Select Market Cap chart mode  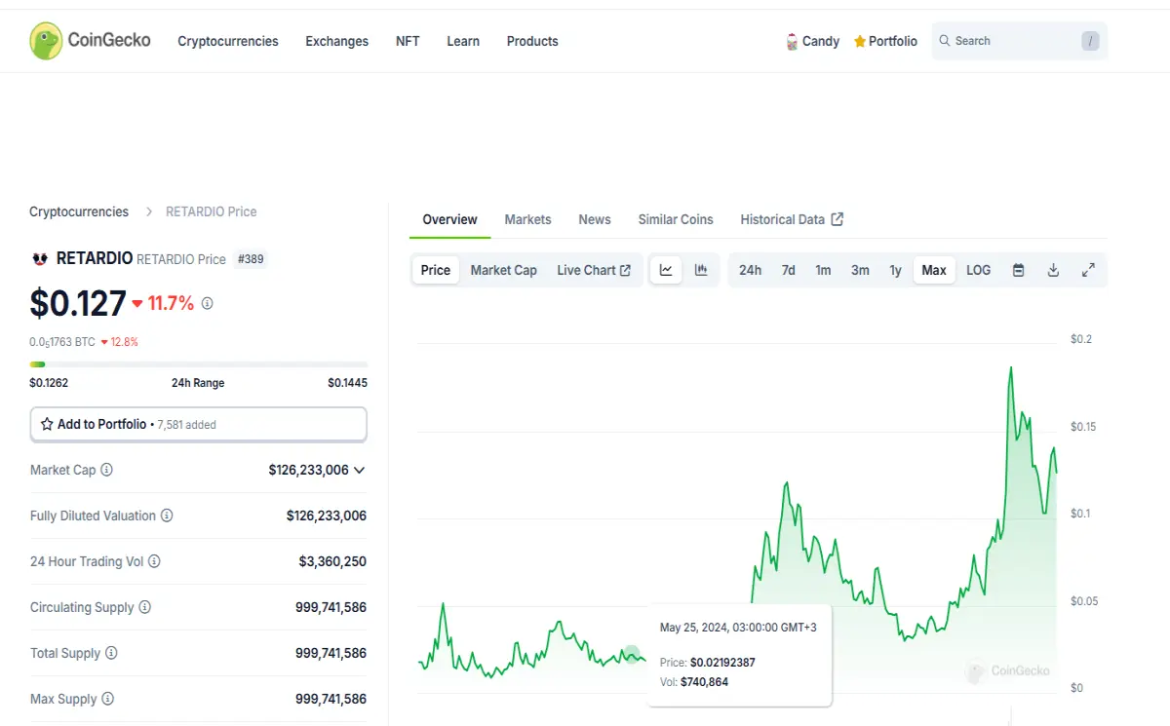503,270
